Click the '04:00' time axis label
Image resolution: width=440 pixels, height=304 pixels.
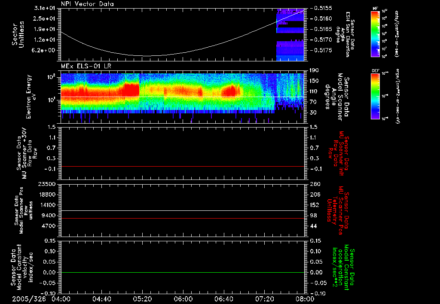(x=61, y=299)
